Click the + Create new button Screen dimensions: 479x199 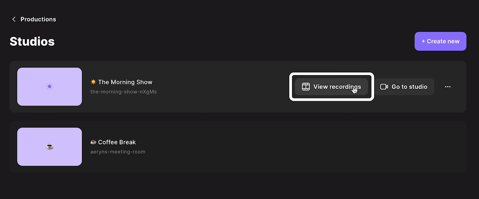pyautogui.click(x=440, y=41)
